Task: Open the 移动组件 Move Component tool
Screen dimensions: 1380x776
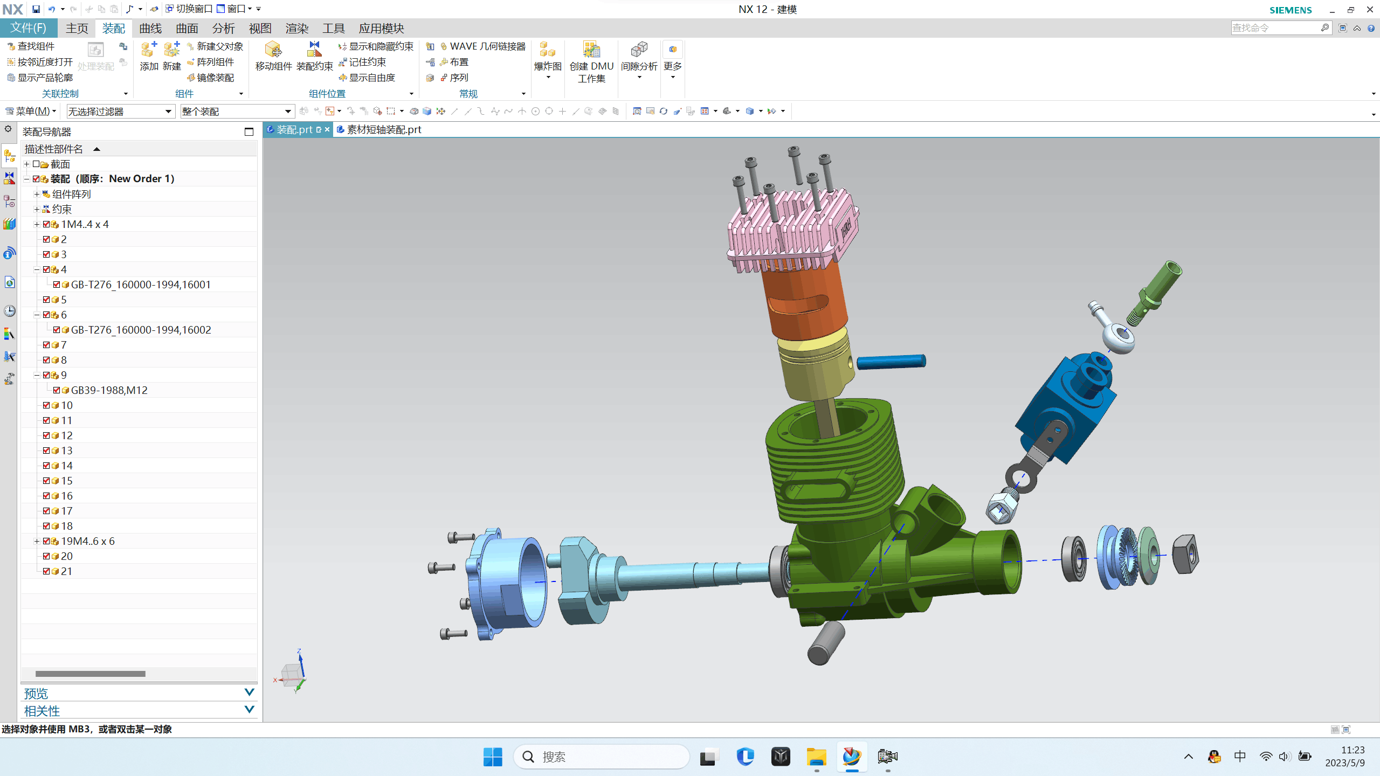Action: coord(273,56)
